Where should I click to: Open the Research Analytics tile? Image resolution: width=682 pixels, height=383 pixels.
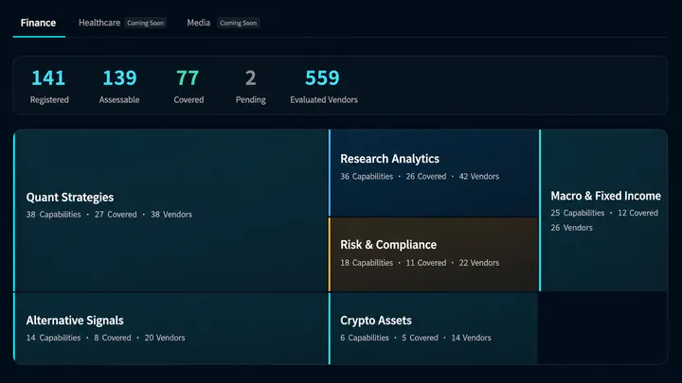(x=434, y=173)
